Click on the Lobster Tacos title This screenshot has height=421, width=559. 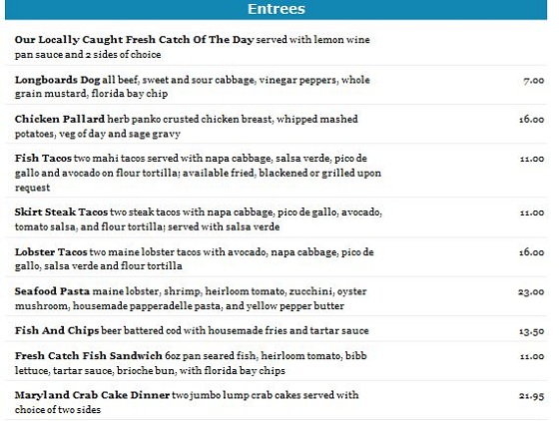click(x=51, y=251)
